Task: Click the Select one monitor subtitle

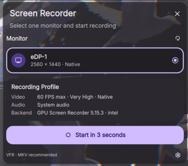Action: [63, 26]
